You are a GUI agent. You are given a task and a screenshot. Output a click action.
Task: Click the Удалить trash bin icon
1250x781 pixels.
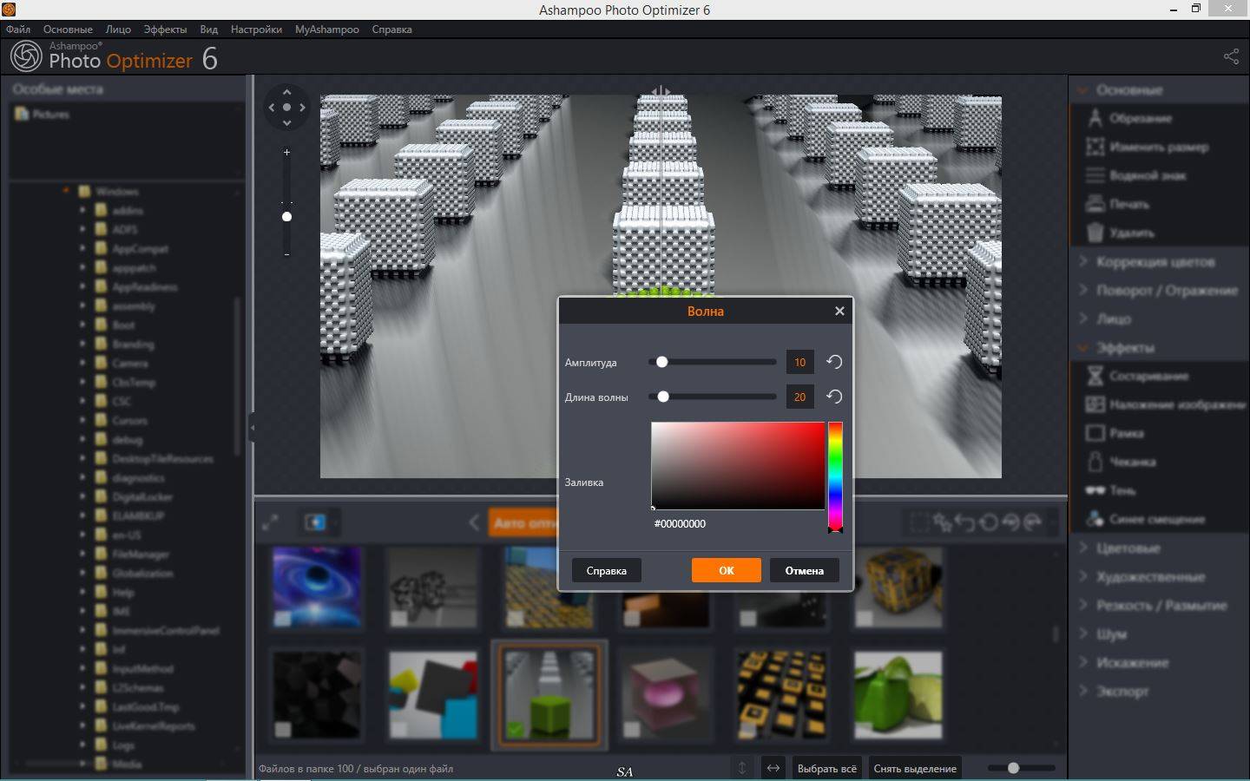(x=1095, y=233)
